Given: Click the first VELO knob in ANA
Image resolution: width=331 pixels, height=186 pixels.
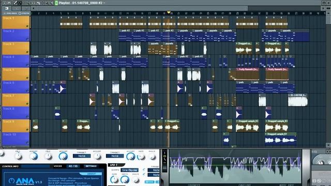Looking at the screenshot, I should pyautogui.click(x=18, y=156).
